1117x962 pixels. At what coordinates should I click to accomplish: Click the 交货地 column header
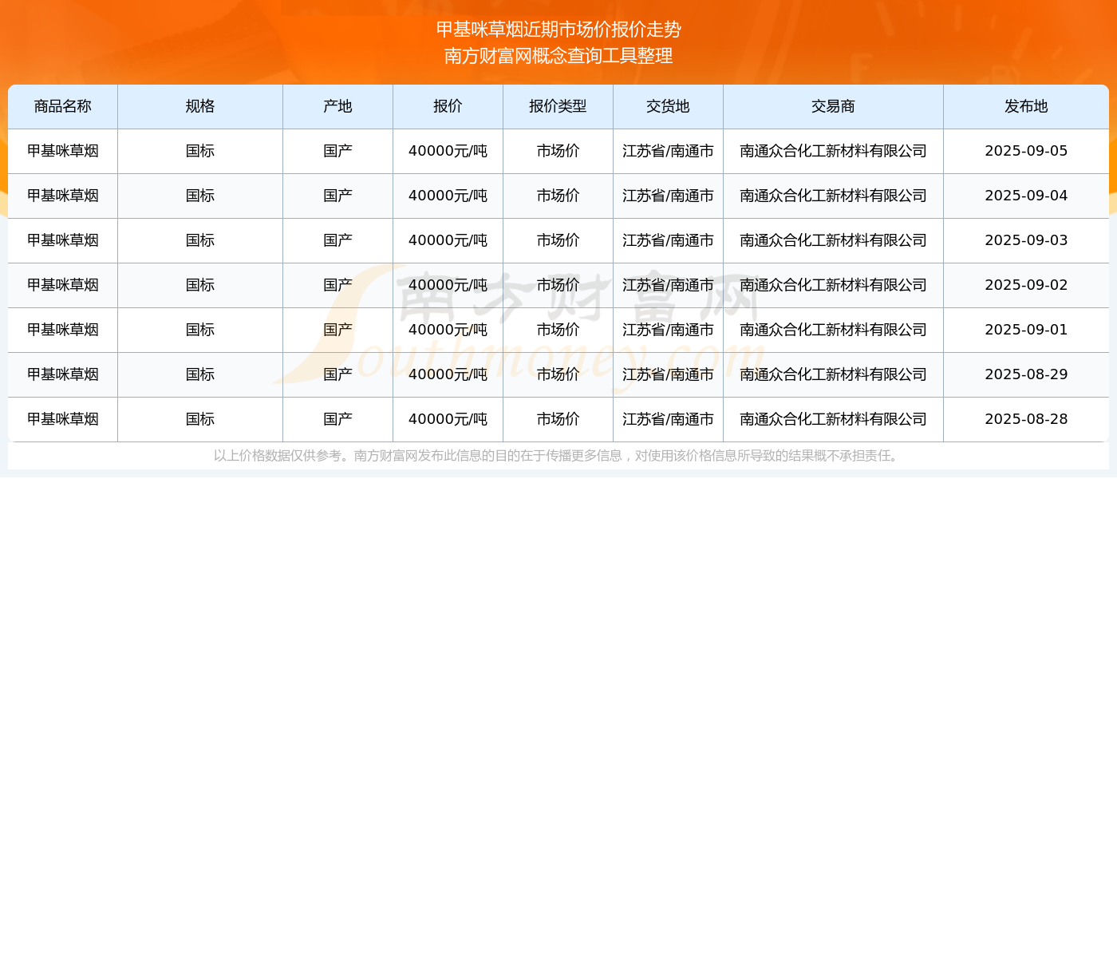pyautogui.click(x=668, y=107)
